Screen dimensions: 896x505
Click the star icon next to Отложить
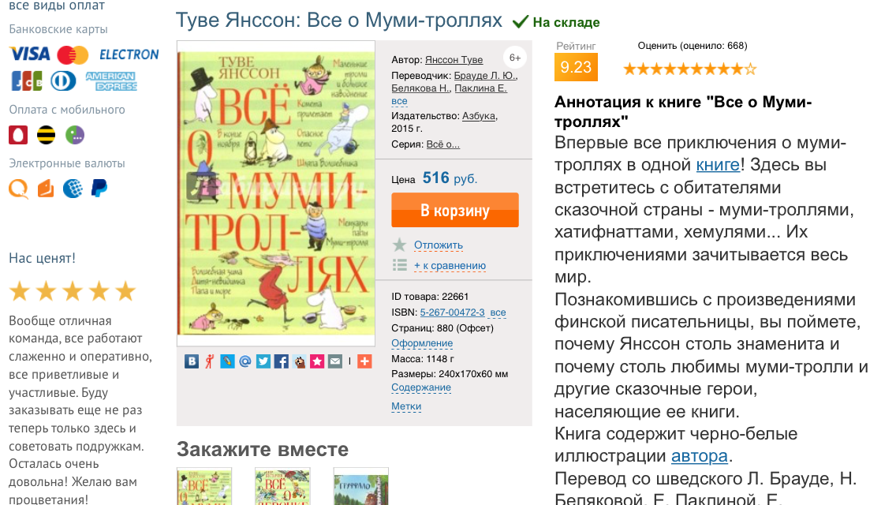coord(399,245)
